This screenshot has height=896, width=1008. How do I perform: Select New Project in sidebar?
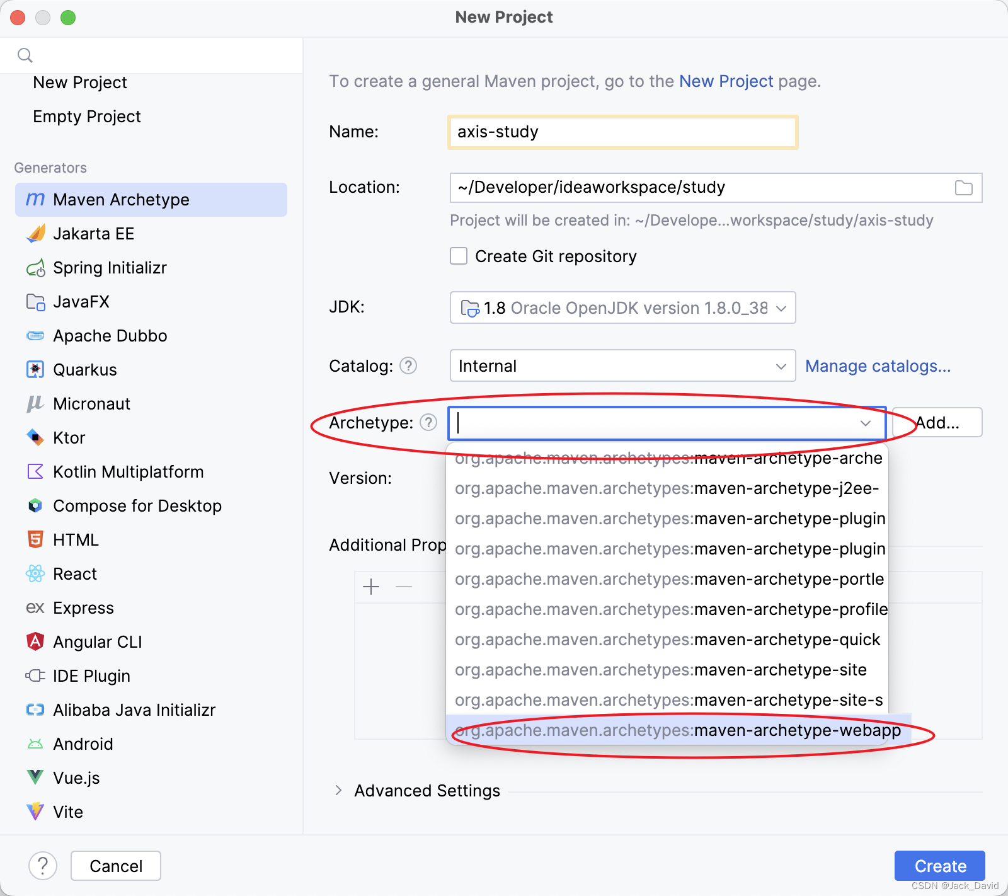(x=80, y=82)
